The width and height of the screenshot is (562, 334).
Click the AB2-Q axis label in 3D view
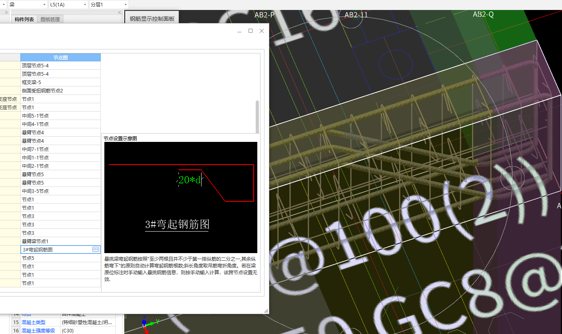[x=483, y=14]
